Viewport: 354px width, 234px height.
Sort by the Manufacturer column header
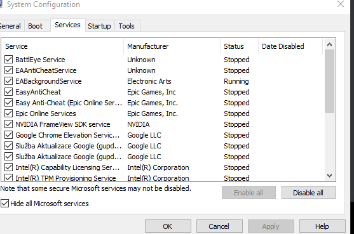pos(172,46)
